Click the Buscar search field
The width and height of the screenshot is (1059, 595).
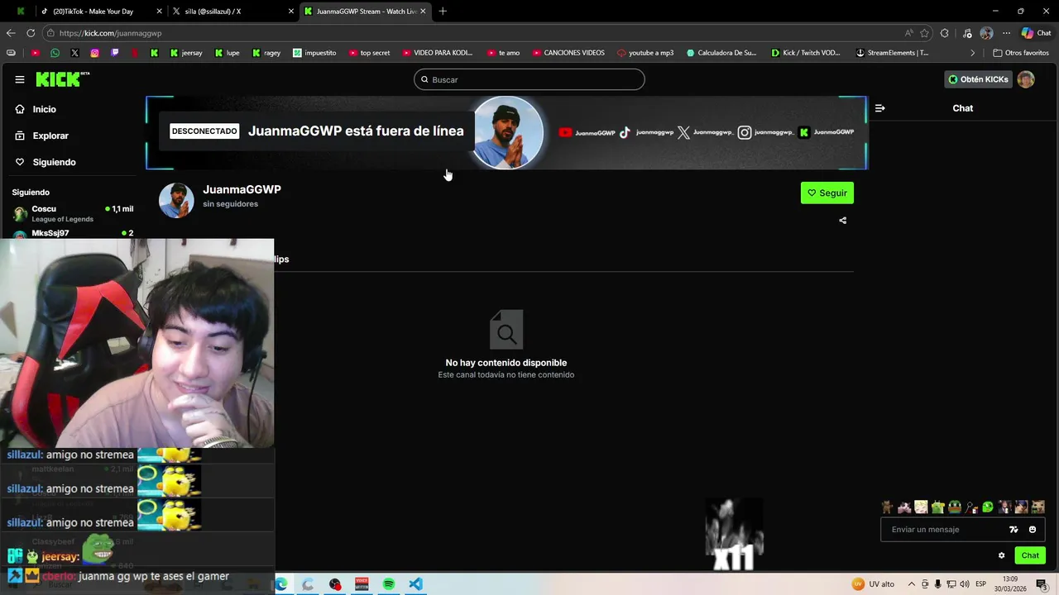(529, 79)
